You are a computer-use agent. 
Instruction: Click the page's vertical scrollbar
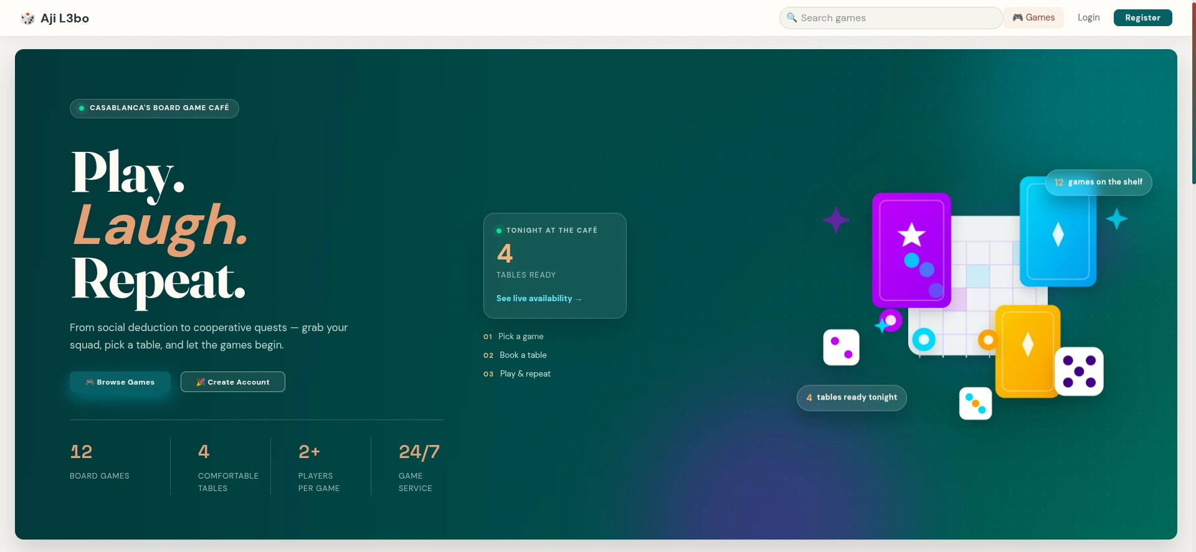[1193, 93]
